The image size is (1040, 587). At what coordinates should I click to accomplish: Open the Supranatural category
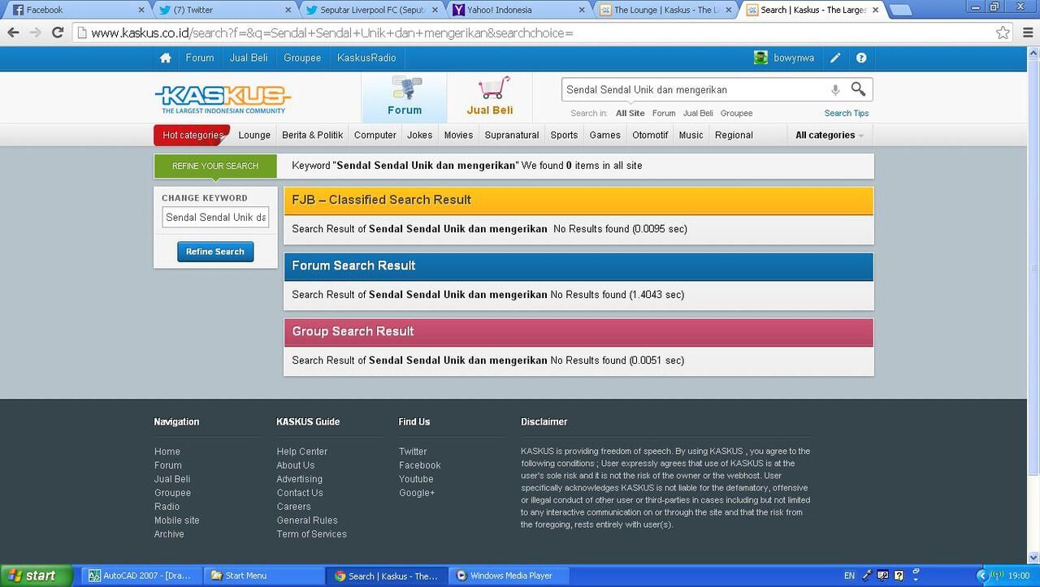pyautogui.click(x=512, y=135)
